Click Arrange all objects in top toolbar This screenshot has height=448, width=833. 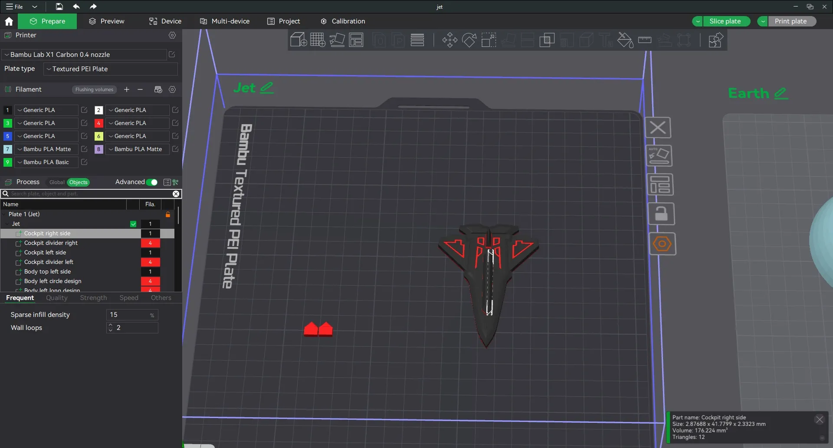356,40
